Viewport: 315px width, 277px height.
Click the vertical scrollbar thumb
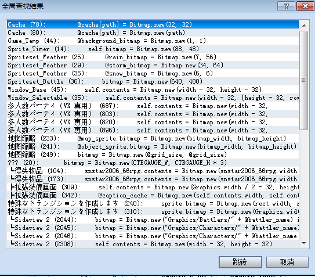[304, 80]
